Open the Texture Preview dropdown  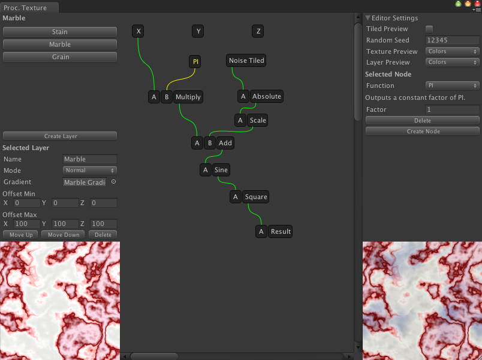(452, 51)
